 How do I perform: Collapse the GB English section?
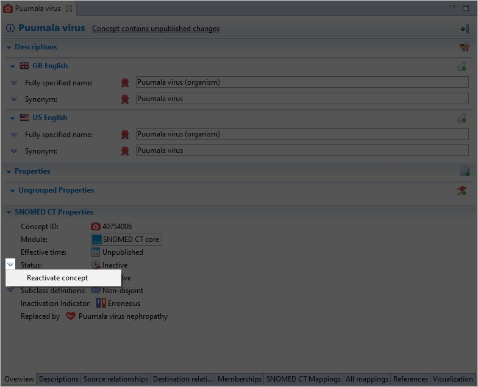click(x=13, y=66)
